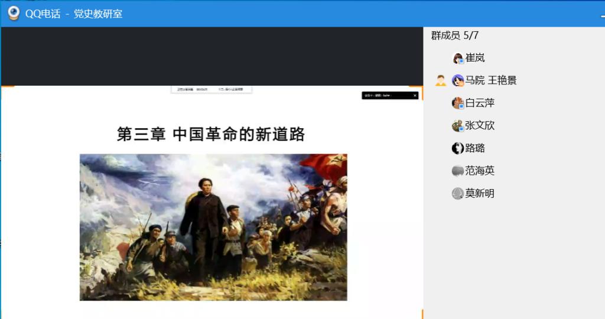Click the painting image on the shared slide

point(213,227)
